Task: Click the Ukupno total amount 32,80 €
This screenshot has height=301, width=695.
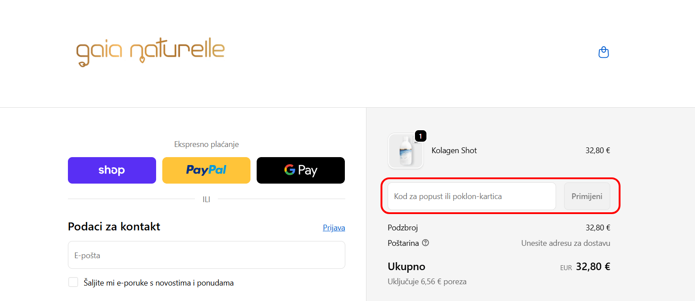Action: (x=593, y=267)
